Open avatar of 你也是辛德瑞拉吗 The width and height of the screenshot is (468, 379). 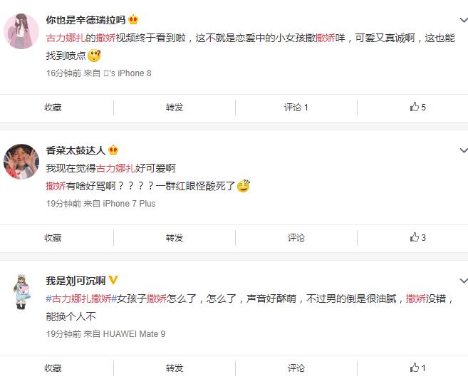tap(21, 31)
